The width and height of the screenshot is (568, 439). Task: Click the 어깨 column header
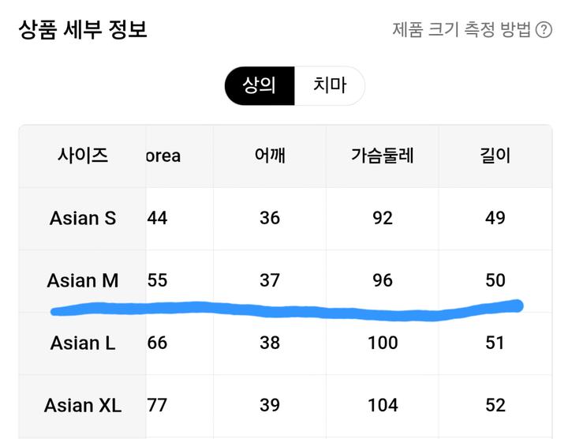pos(270,156)
